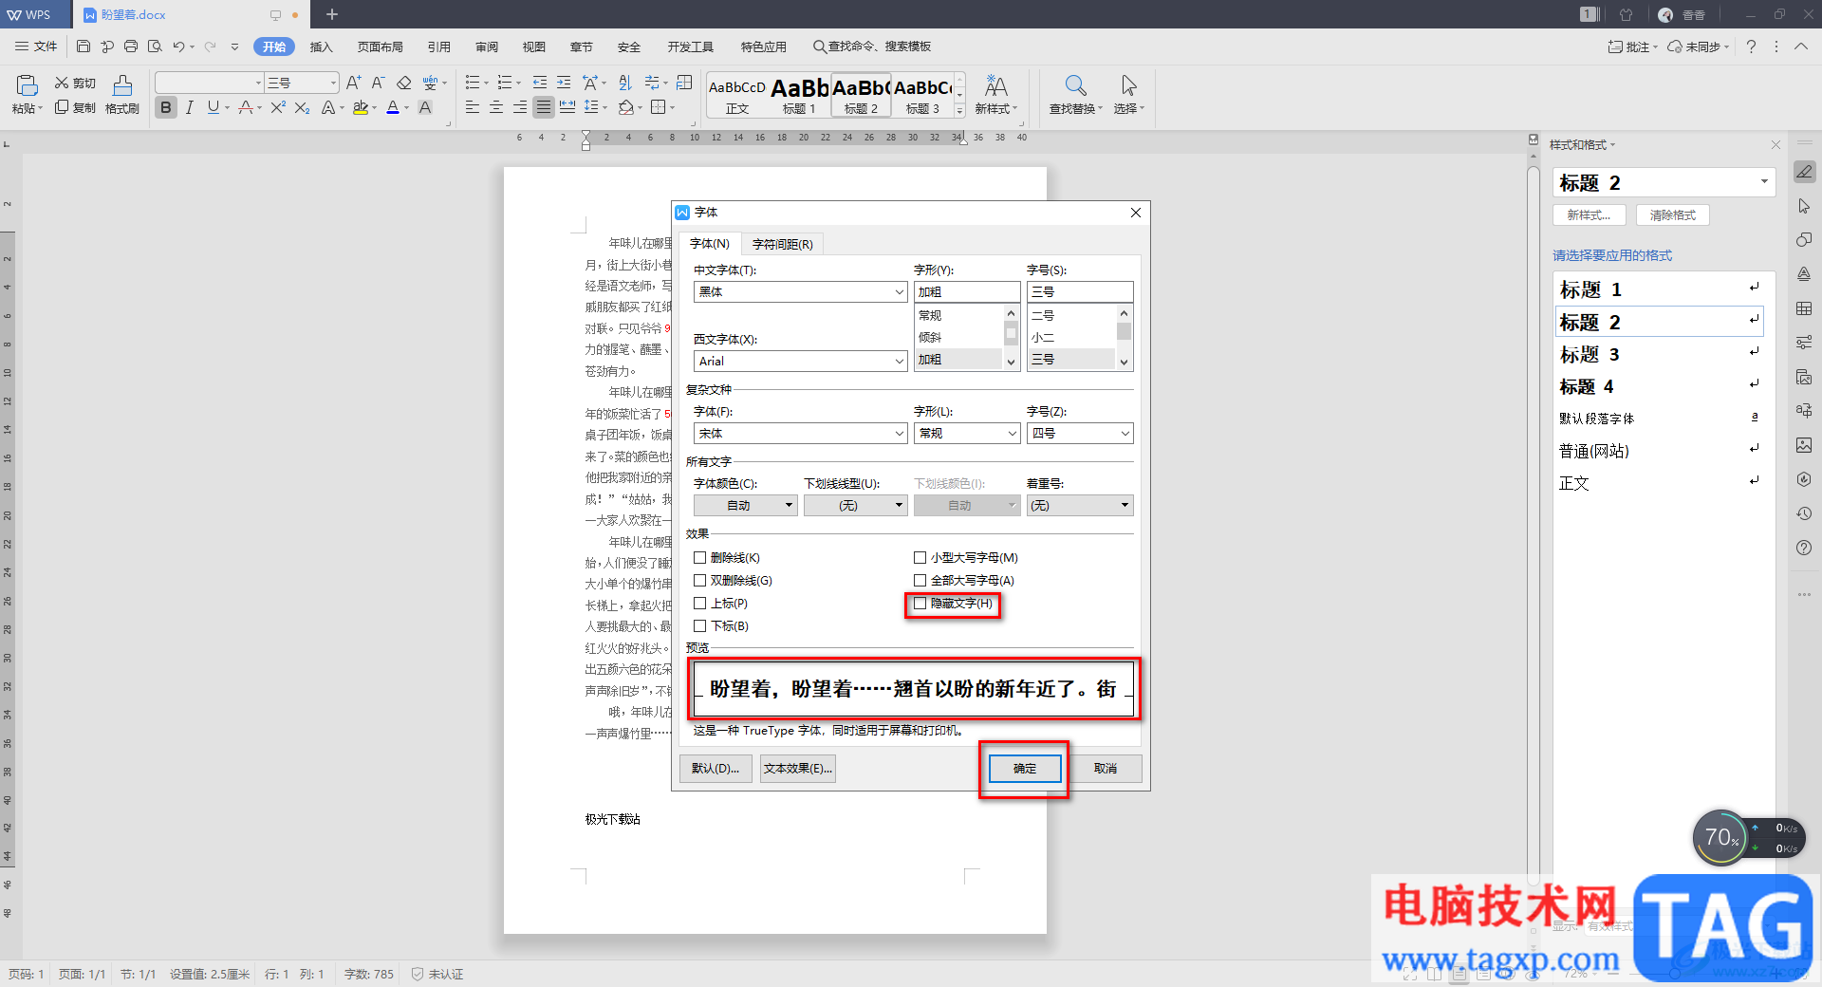Viewport: 1822px width, 987px height.
Task: Click the clear formatting eraser icon
Action: coord(404,83)
